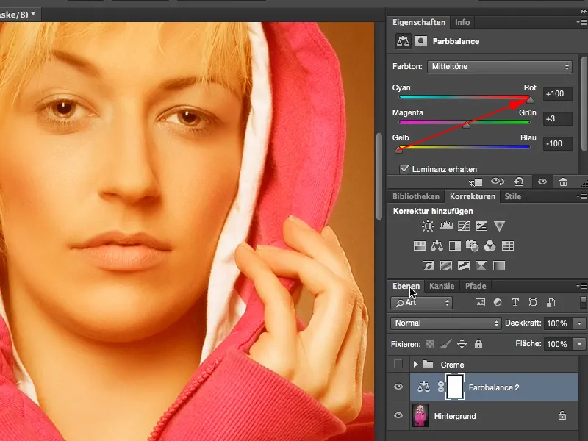The width and height of the screenshot is (588, 441).
Task: Add a Photo Filter adjustment
Action: coord(473,246)
